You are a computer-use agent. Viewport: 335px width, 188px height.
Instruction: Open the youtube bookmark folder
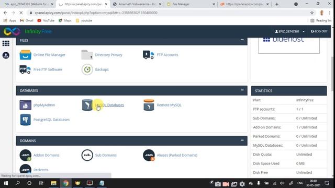click(x=84, y=20)
